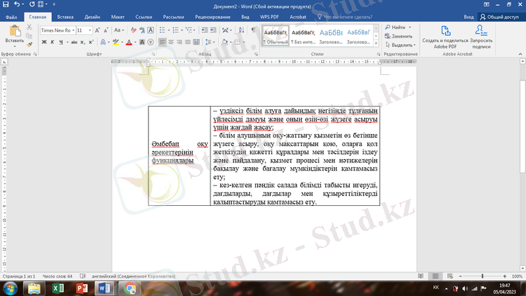Switch to the Вставка tab

tap(65, 16)
